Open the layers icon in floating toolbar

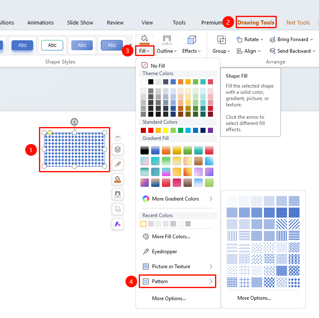[118, 149]
